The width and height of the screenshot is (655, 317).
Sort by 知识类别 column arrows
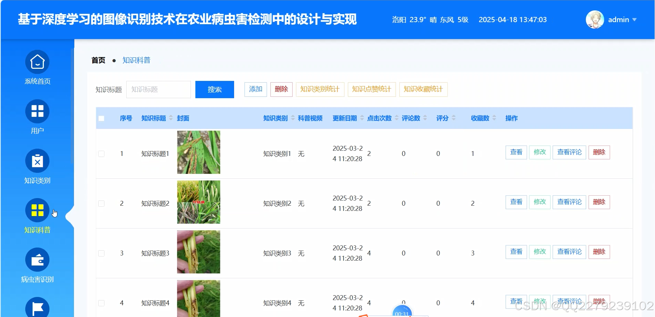tap(293, 118)
